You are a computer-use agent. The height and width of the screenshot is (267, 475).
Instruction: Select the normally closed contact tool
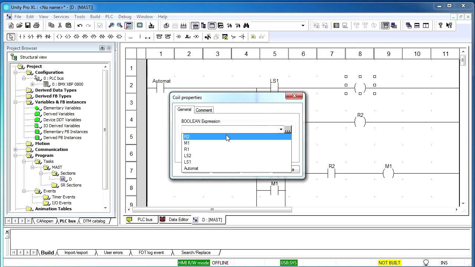(30, 37)
